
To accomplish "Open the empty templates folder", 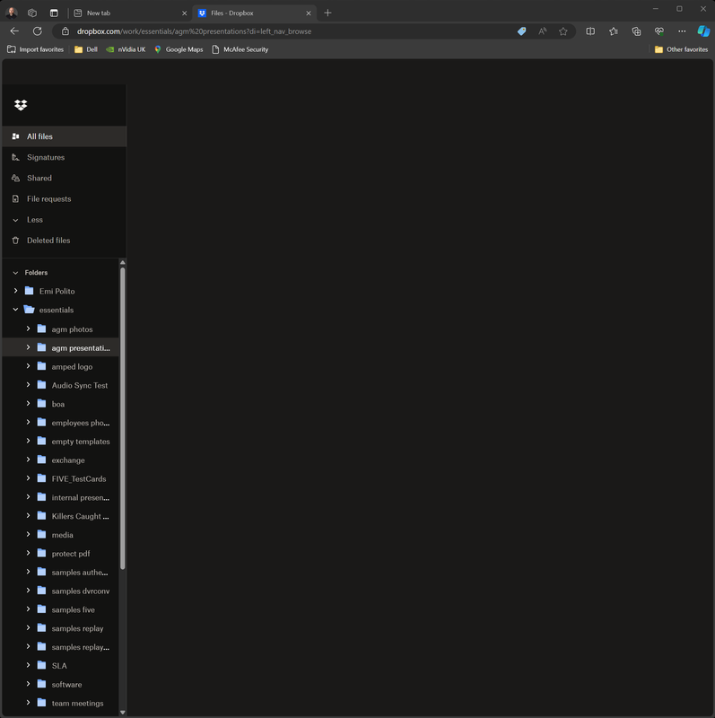I will point(81,442).
